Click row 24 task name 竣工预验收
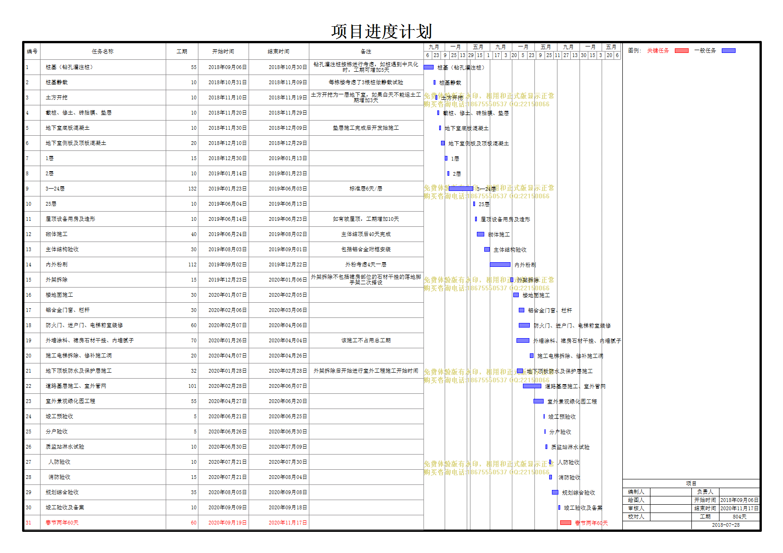 pos(59,416)
